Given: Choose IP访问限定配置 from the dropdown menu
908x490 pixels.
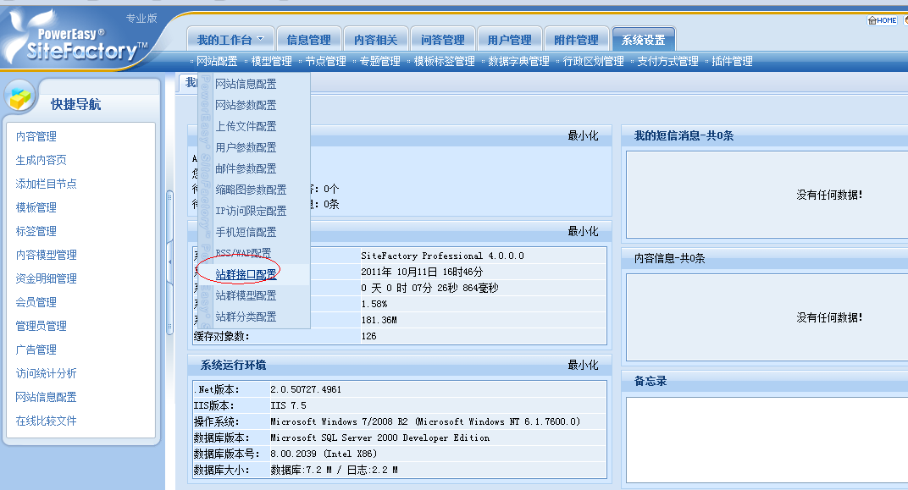Looking at the screenshot, I should [x=251, y=211].
